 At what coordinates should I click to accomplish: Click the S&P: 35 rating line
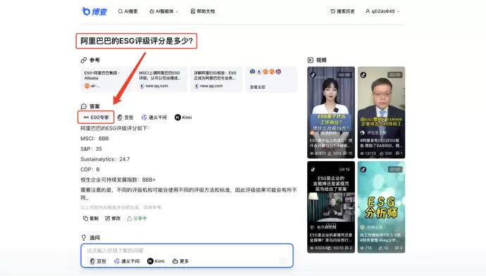(91, 149)
